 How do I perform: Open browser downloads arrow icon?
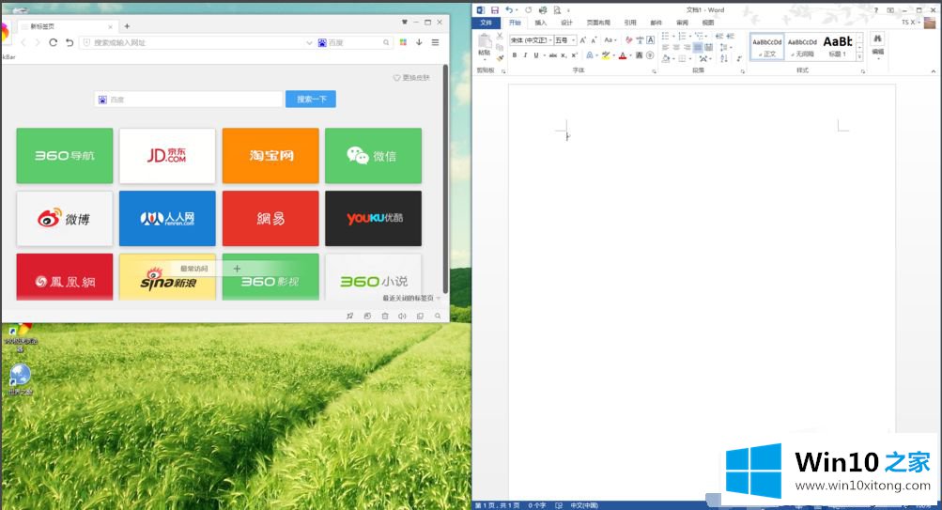[x=419, y=42]
